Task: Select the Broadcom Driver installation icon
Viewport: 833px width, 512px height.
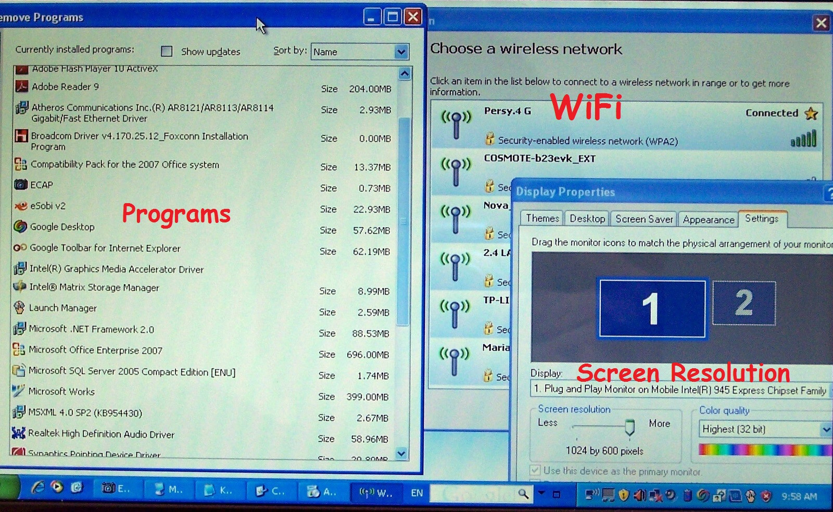Action: [21, 136]
